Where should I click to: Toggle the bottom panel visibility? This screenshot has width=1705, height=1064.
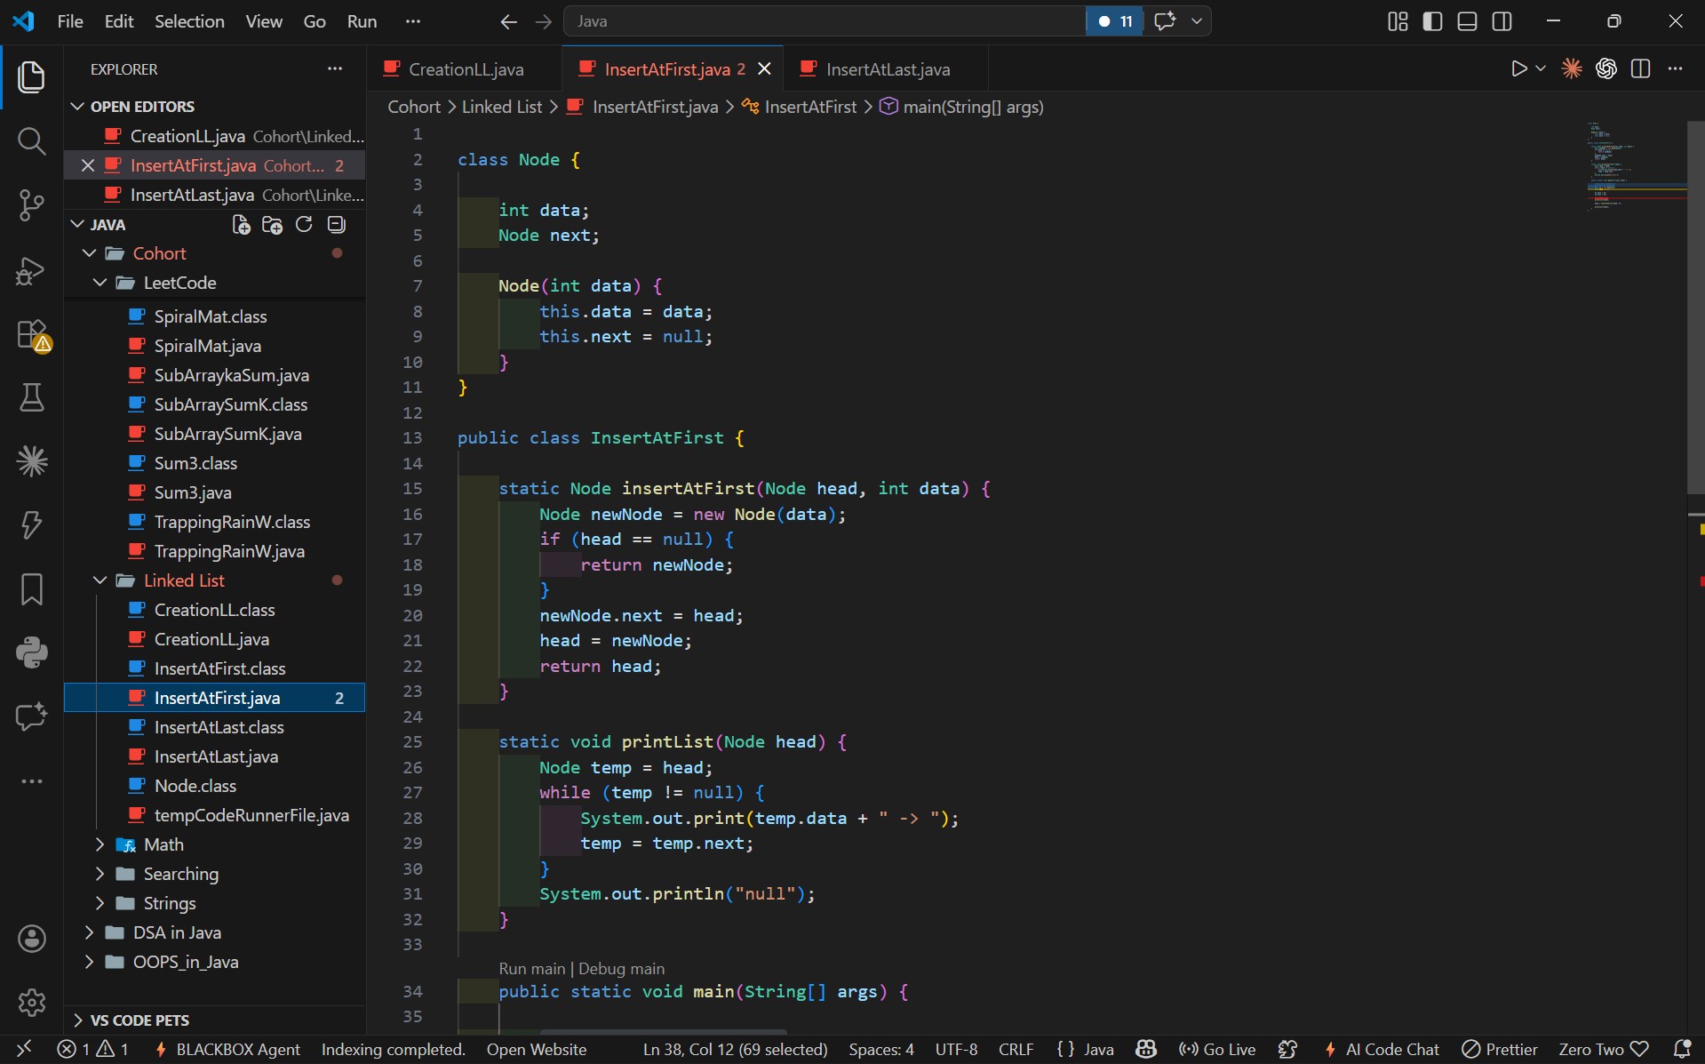tap(1467, 21)
